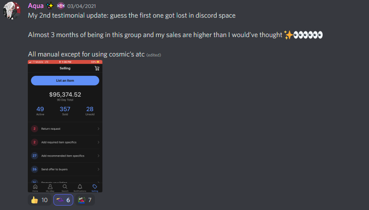Viewport: 369px width, 210px height.
Task: Tap the Search magnifier icon
Action: (65, 187)
